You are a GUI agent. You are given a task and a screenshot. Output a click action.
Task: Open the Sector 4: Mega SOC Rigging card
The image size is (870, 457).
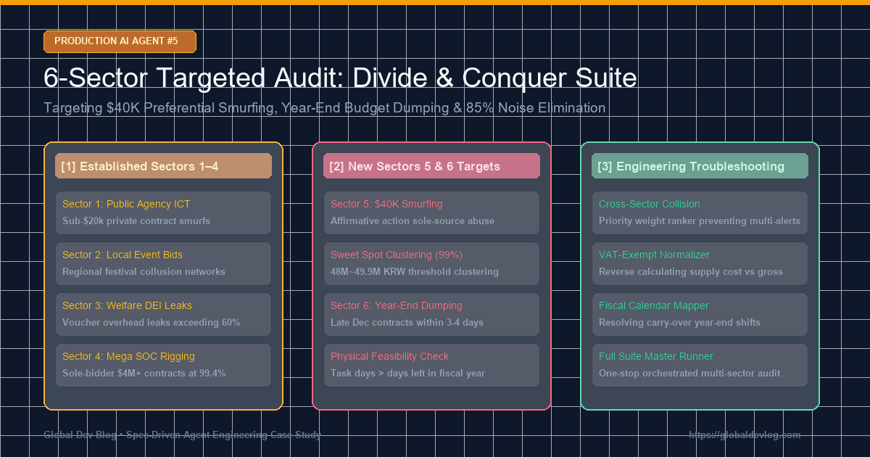pyautogui.click(x=163, y=365)
